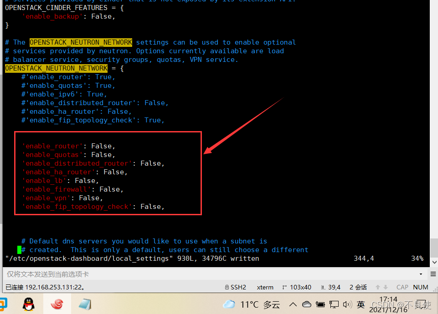This screenshot has height=314, width=438.
Task: Click the 'enable_backup': False line
Action: pos(68,16)
